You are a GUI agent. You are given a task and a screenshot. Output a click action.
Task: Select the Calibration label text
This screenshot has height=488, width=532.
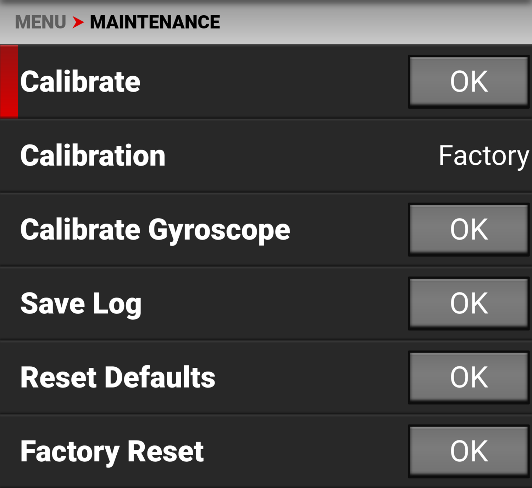click(93, 156)
